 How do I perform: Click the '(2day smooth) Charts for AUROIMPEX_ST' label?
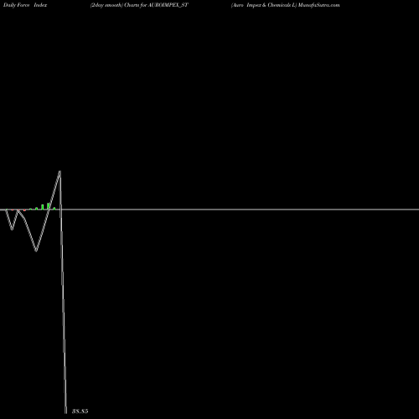tap(139, 5)
